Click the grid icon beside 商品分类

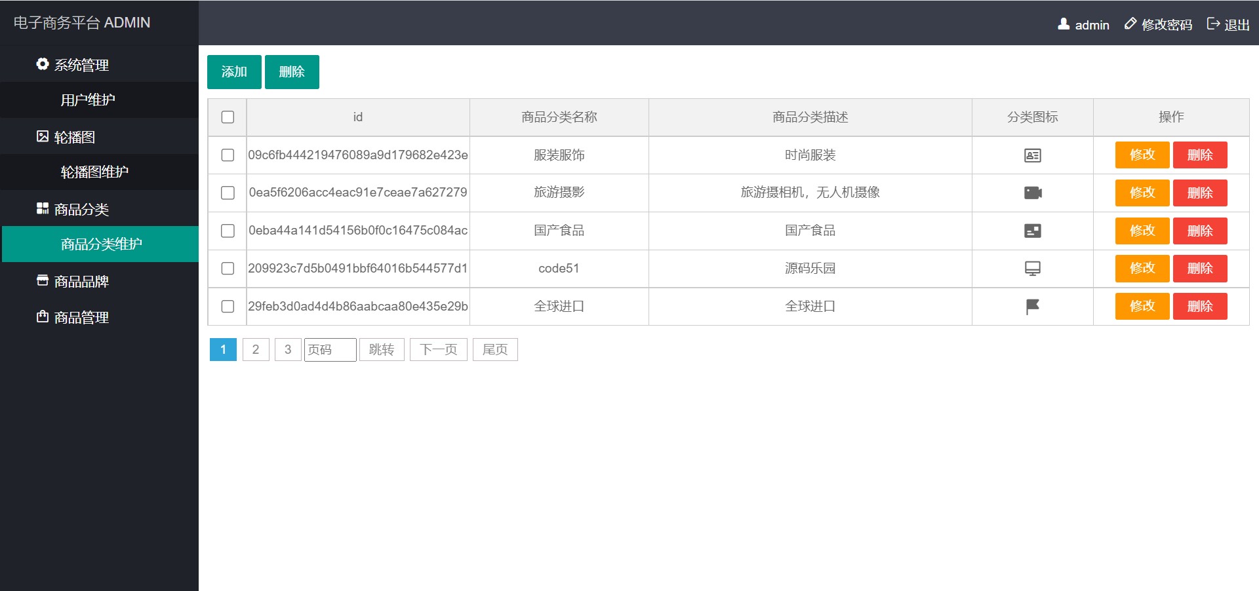pyautogui.click(x=43, y=208)
